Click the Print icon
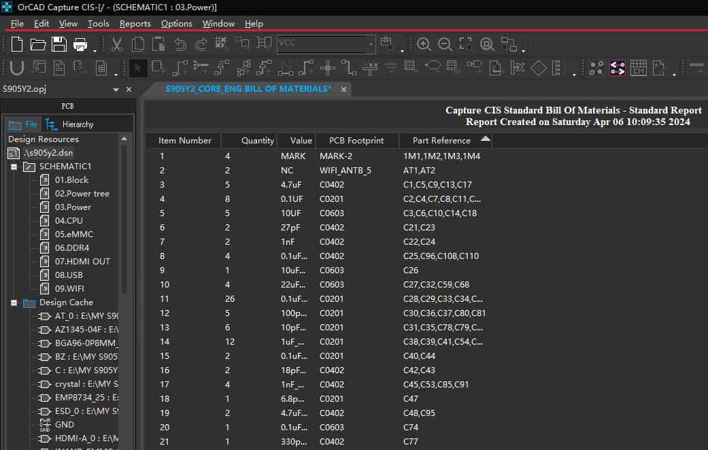Image resolution: width=708 pixels, height=450 pixels. pos(80,45)
